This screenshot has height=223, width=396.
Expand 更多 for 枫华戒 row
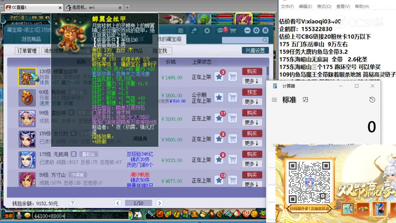(x=252, y=102)
